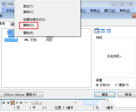Click horizontal scrollbar left arrow

point(26,103)
